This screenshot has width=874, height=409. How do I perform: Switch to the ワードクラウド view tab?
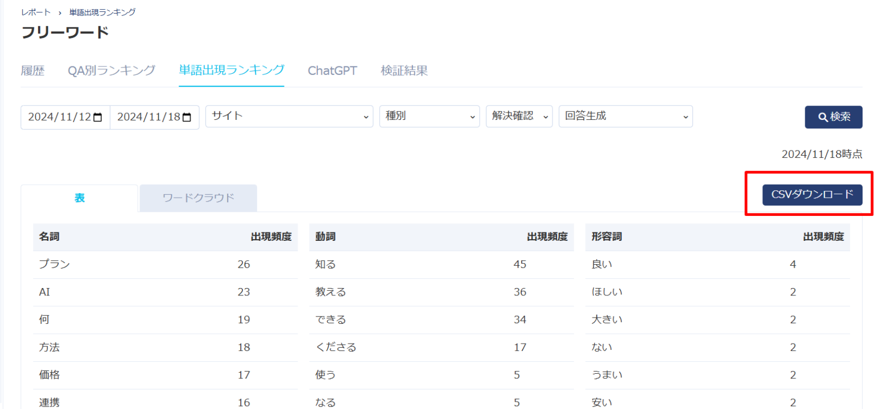coord(198,198)
